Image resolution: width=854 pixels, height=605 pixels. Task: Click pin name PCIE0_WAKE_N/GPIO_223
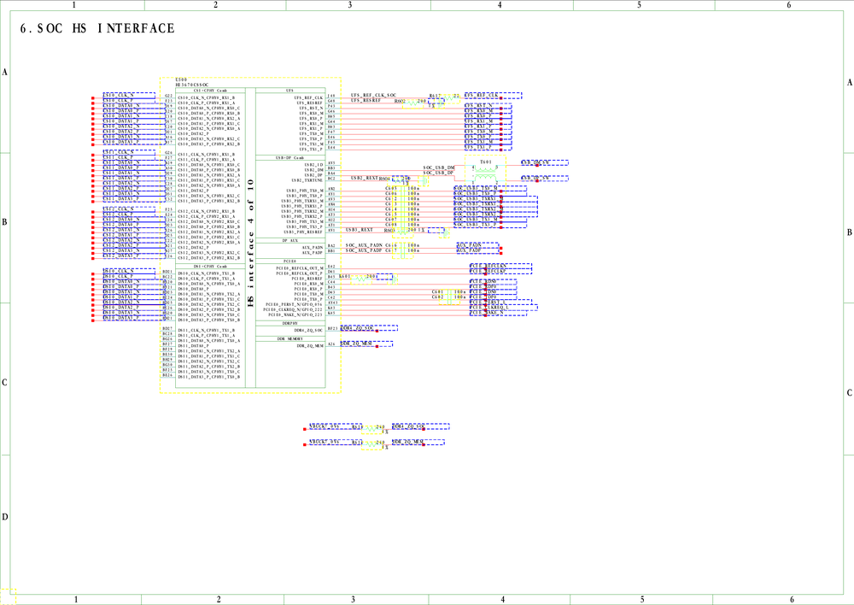[x=295, y=314]
